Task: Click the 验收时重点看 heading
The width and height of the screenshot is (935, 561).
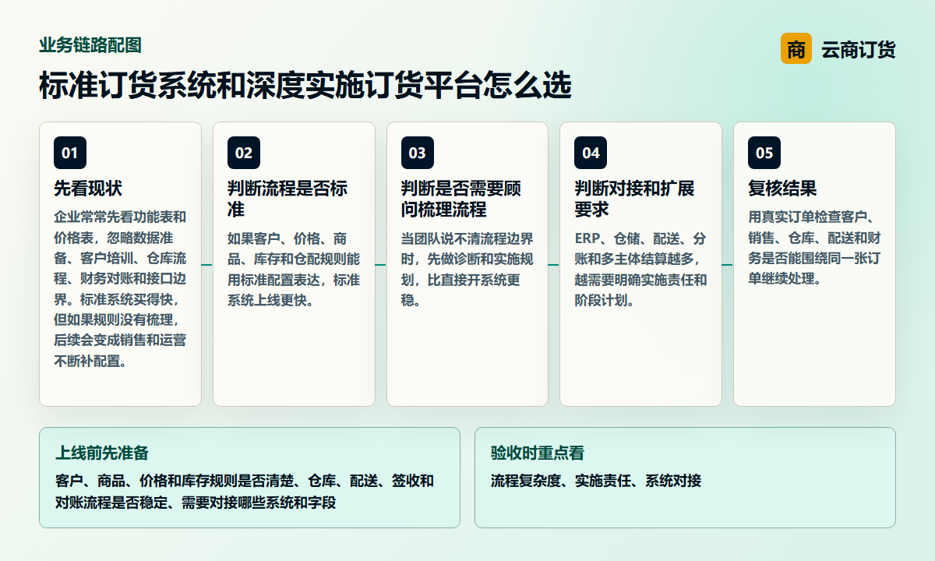Action: [538, 453]
